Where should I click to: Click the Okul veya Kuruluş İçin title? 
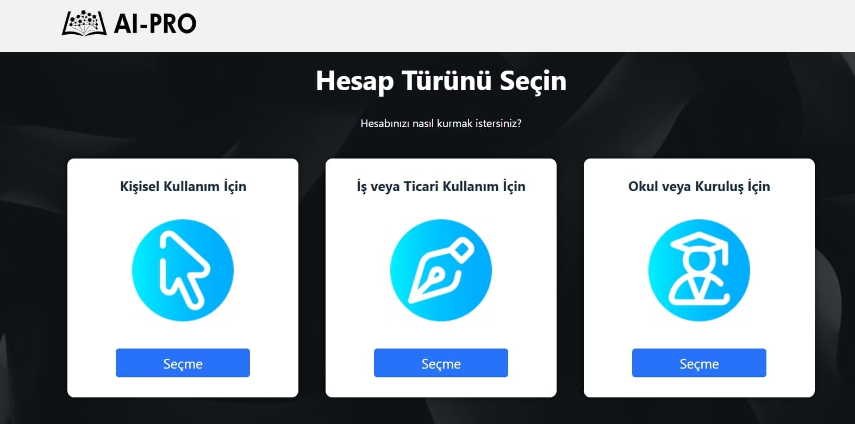click(x=699, y=186)
